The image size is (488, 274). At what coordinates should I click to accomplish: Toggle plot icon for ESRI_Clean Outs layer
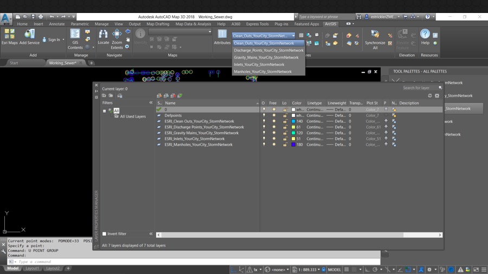point(386,121)
